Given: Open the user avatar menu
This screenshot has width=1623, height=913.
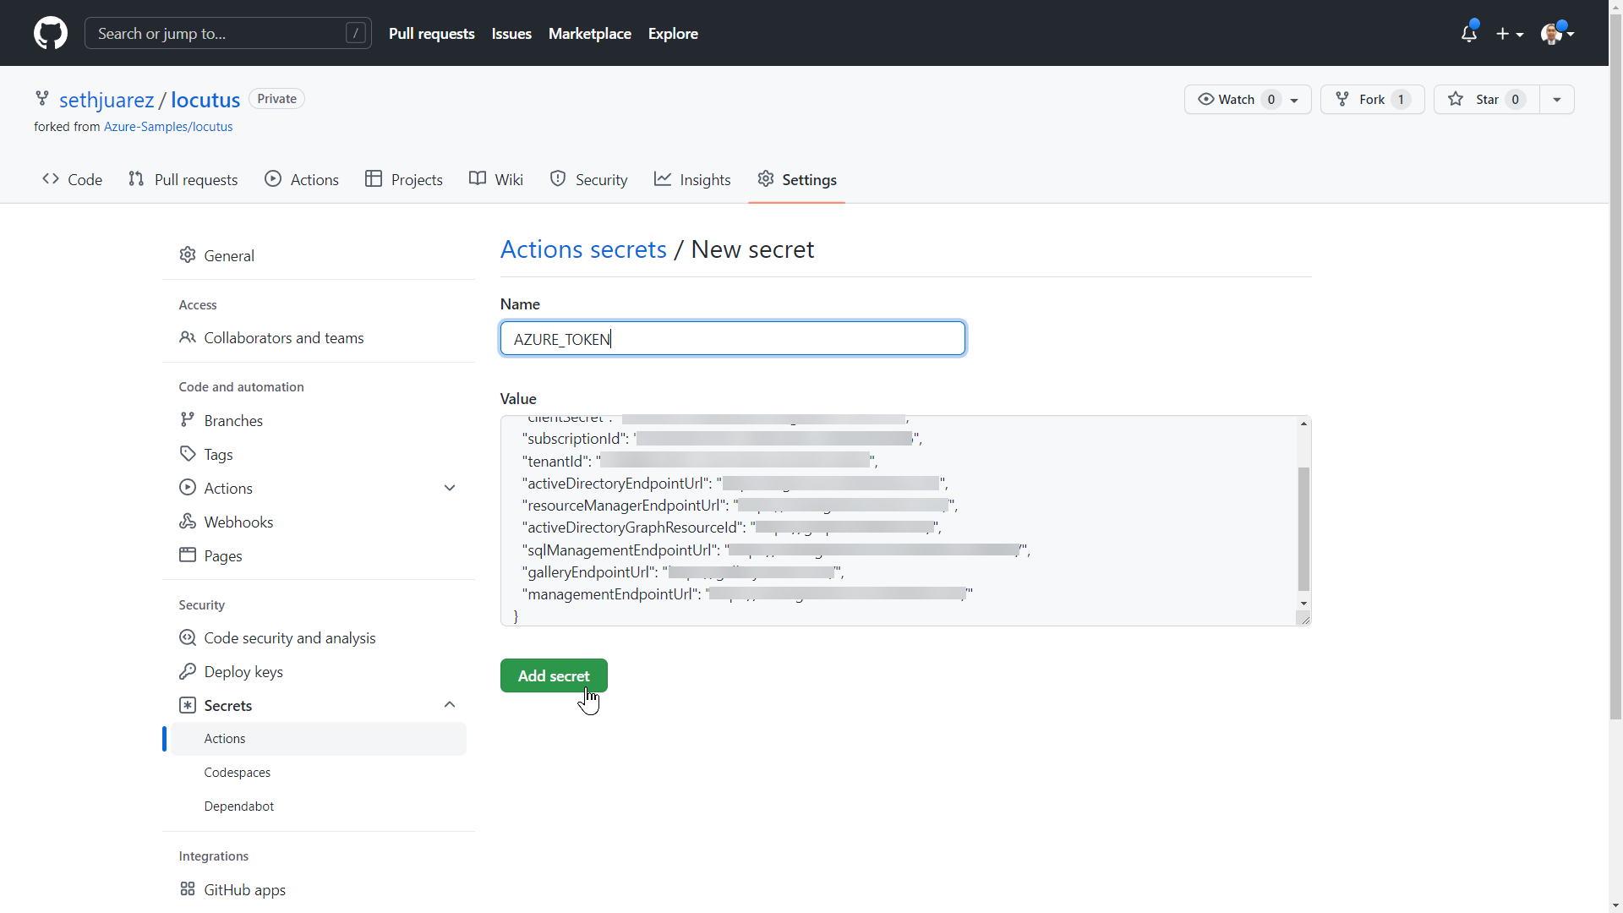Looking at the screenshot, I should click(x=1557, y=34).
